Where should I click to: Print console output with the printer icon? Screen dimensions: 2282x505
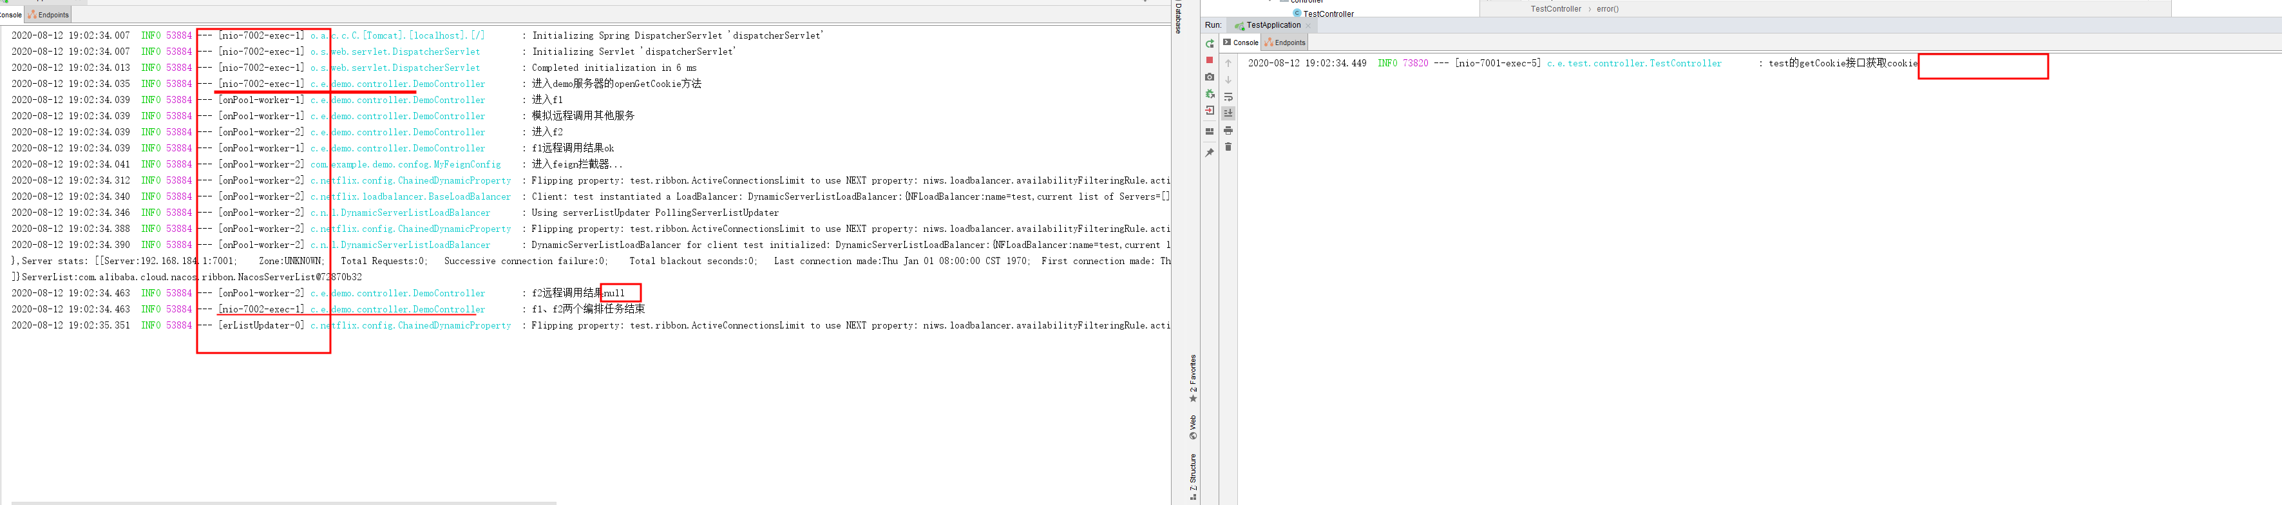tap(1229, 130)
